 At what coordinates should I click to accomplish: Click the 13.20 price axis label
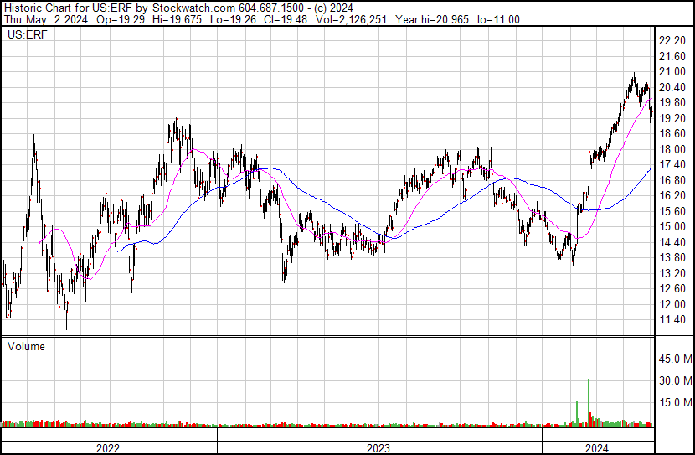coord(672,273)
